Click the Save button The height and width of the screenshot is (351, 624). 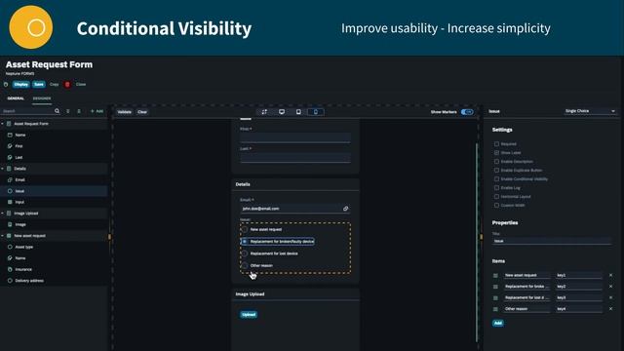pos(39,85)
